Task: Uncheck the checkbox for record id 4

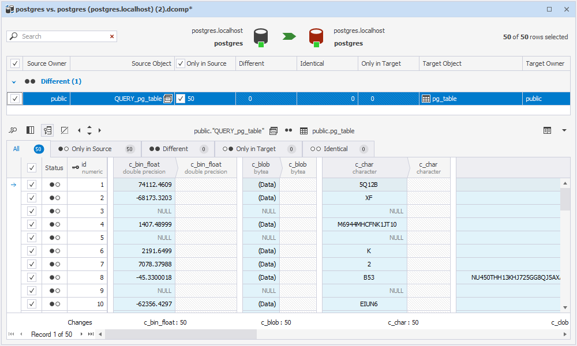Action: click(x=32, y=224)
